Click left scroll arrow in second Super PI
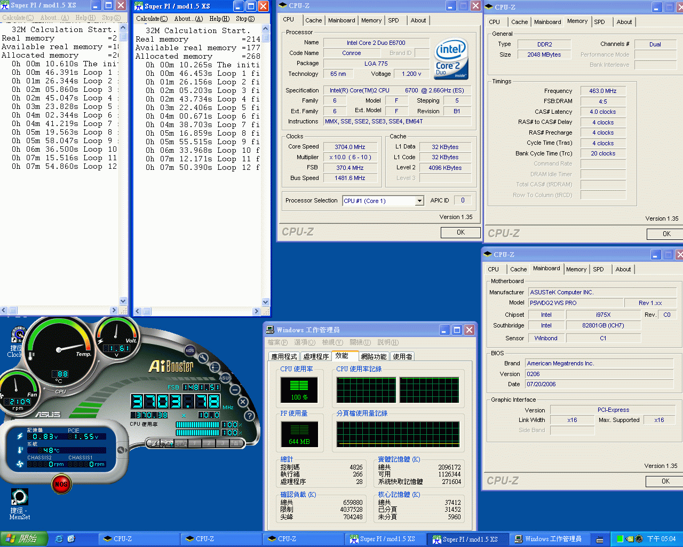This screenshot has height=547, width=683. point(138,311)
